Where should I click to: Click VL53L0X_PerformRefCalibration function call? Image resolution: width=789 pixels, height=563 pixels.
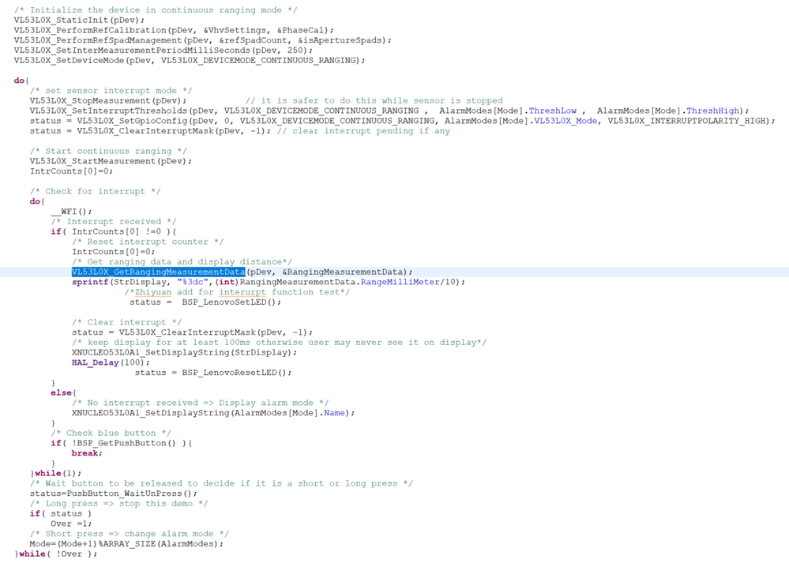[174, 30]
